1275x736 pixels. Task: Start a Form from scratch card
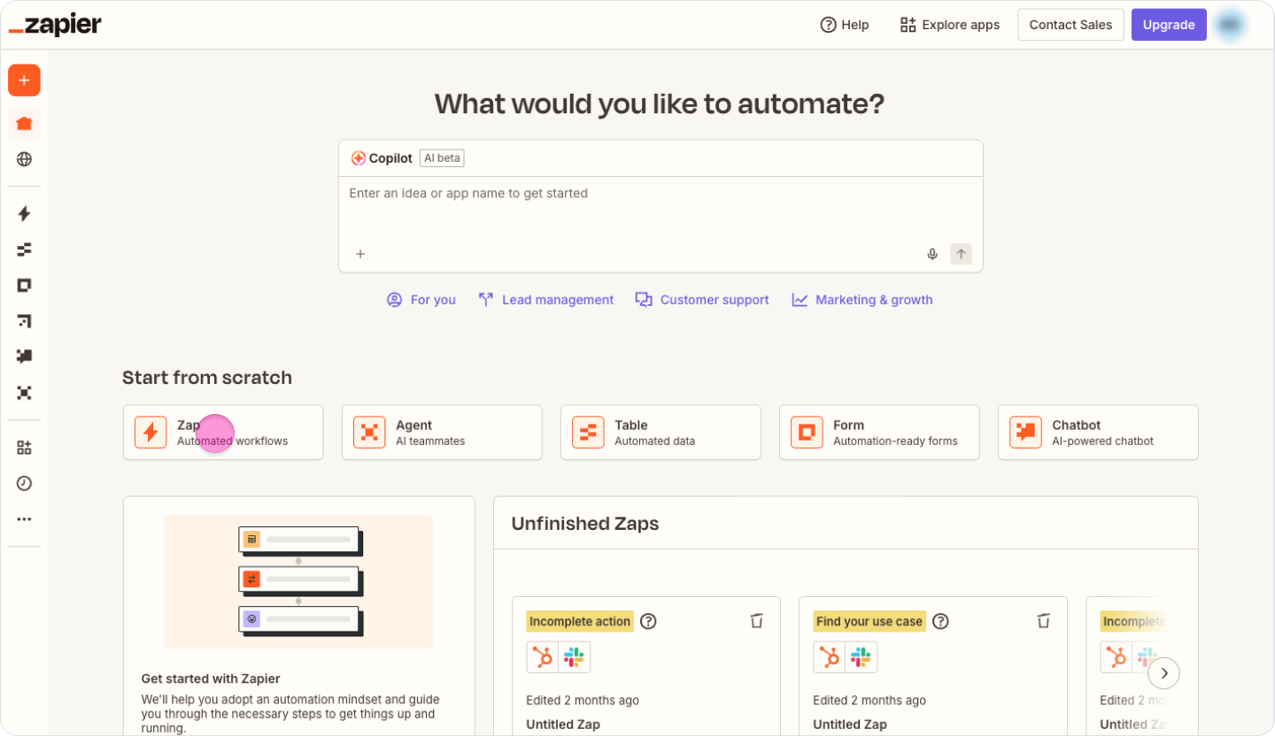878,433
